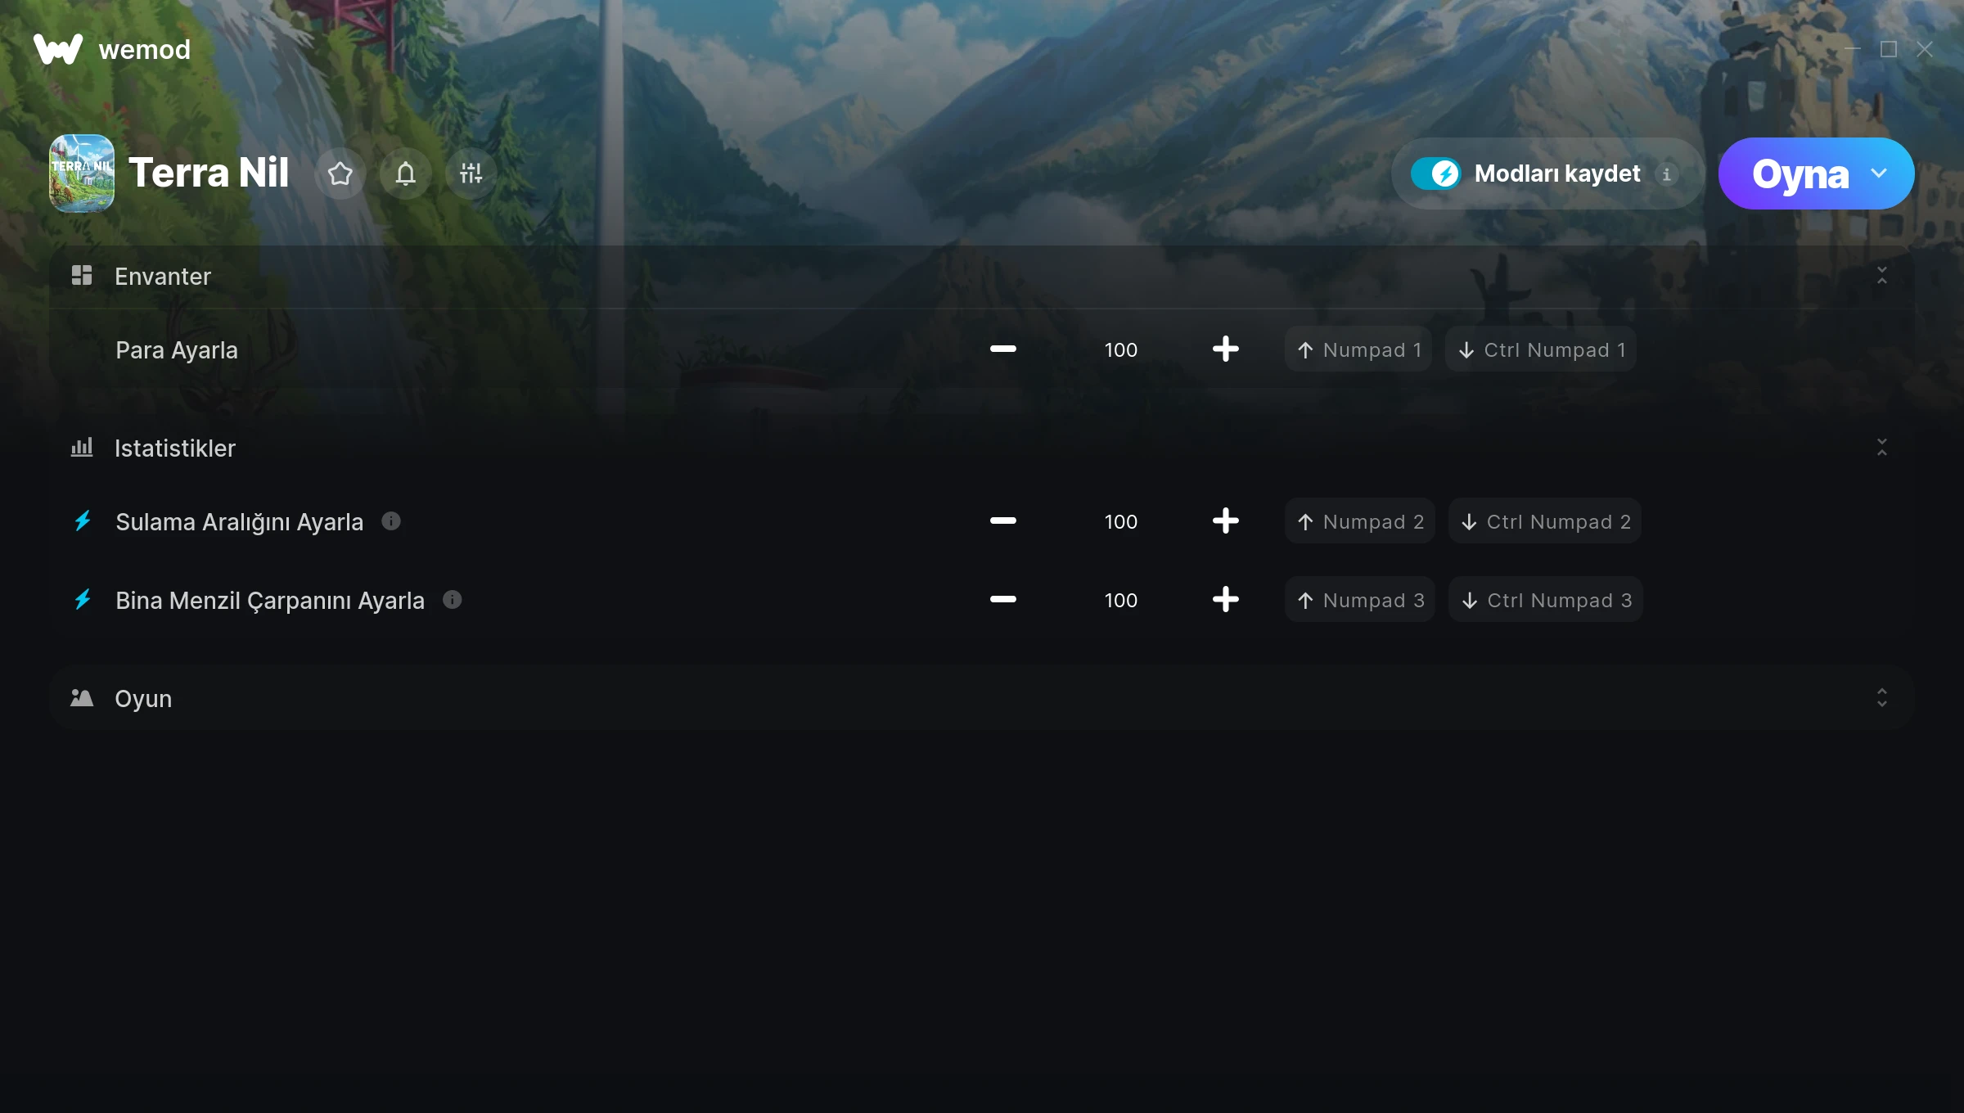
Task: Open the Oyna button dropdown arrow
Action: pyautogui.click(x=1879, y=173)
